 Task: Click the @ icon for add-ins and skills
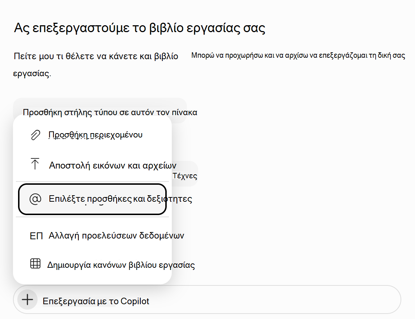(35, 199)
